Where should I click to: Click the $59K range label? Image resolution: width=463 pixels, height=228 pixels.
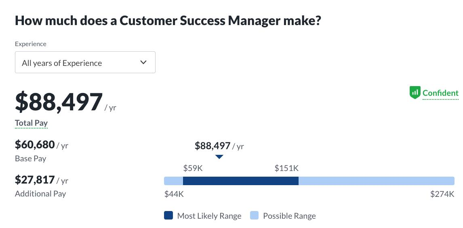pos(193,168)
